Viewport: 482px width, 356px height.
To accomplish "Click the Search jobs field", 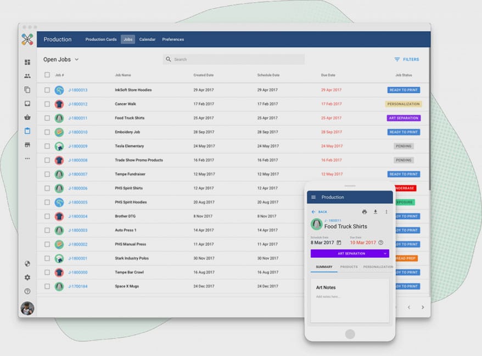I will 234,59.
